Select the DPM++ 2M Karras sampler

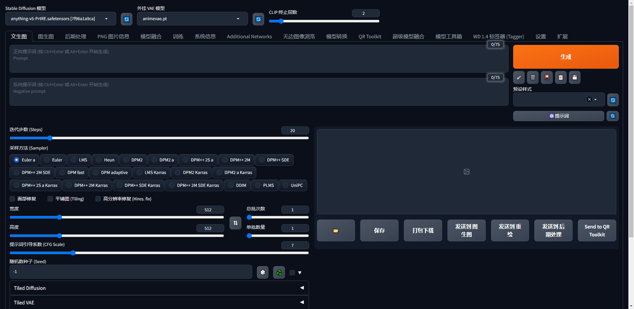pyautogui.click(x=87, y=186)
